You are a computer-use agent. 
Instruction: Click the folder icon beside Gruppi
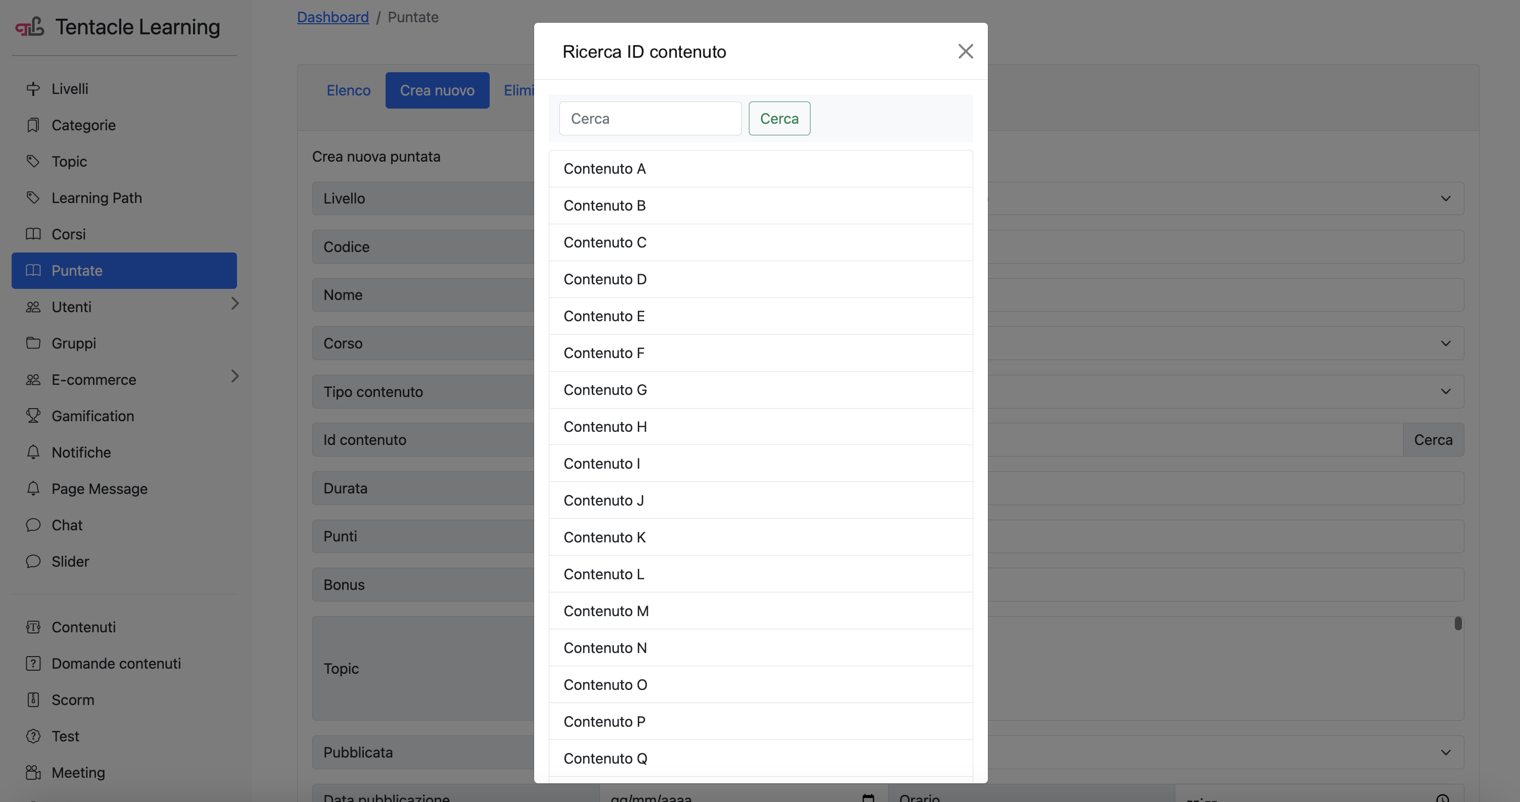[x=33, y=343]
